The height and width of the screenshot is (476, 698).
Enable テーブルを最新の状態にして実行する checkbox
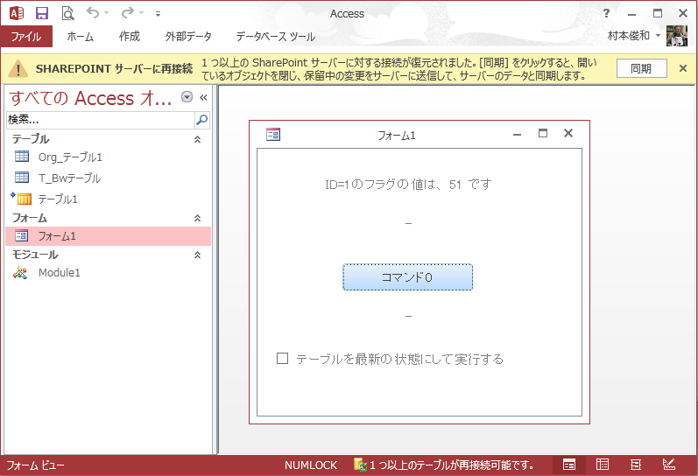[x=282, y=358]
